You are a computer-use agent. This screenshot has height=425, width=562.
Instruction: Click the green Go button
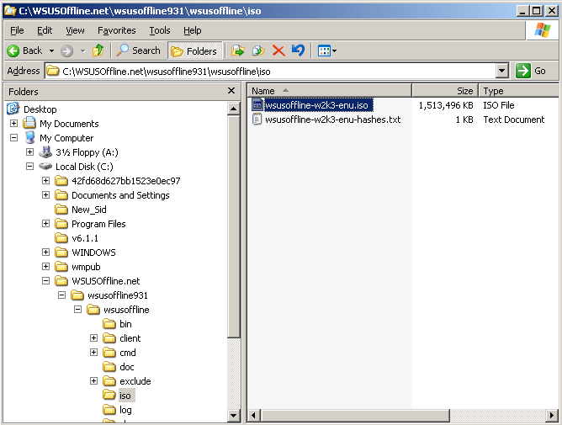pos(531,71)
